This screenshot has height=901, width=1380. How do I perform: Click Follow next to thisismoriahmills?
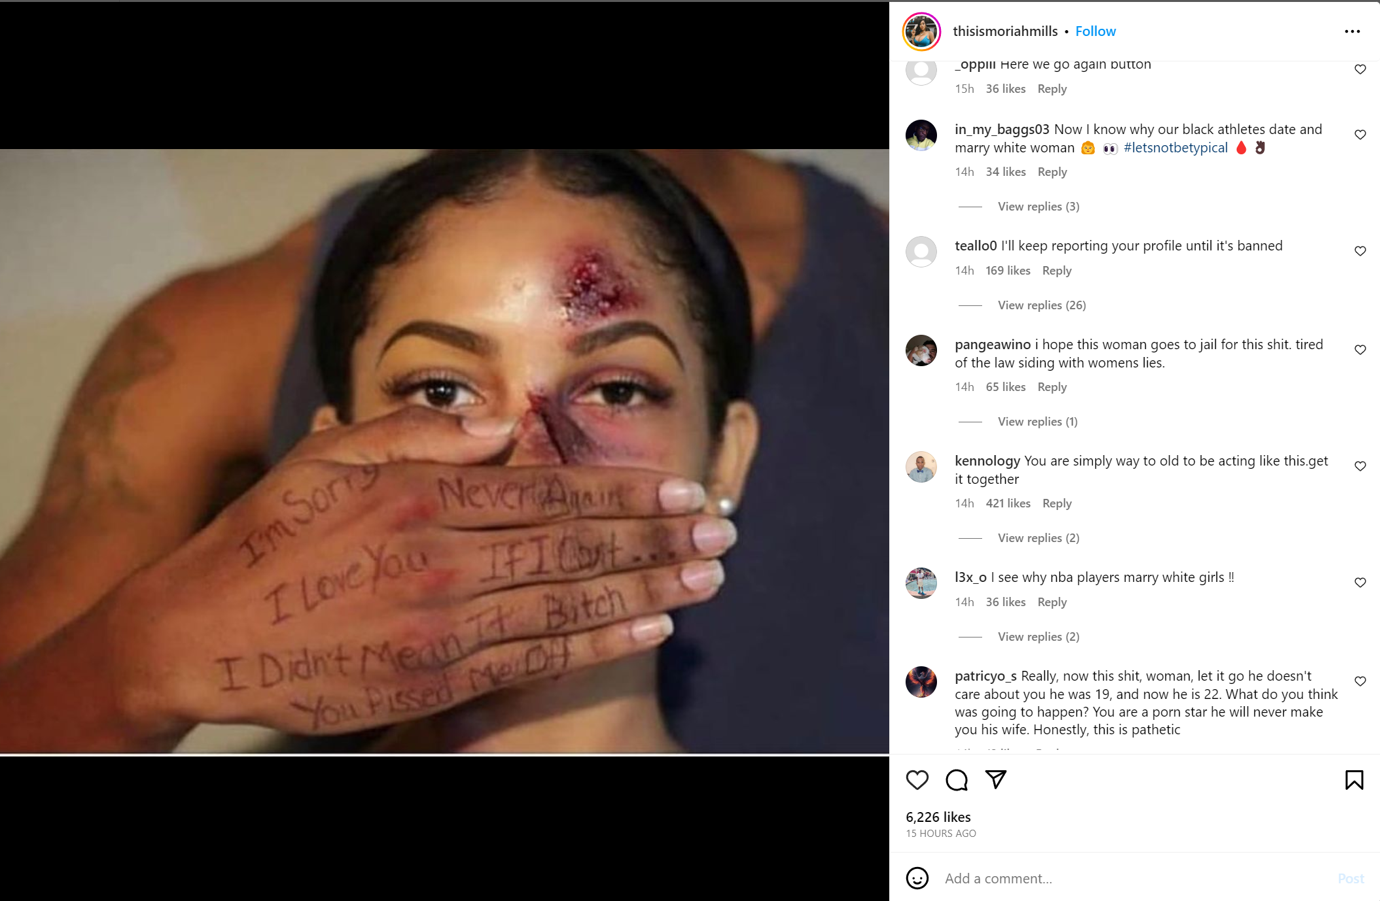tap(1095, 31)
